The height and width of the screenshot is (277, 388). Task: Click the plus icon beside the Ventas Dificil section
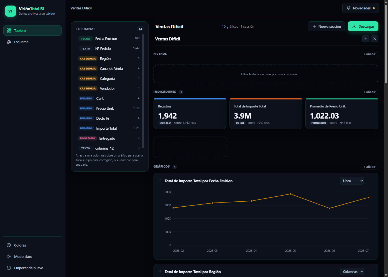point(366,39)
